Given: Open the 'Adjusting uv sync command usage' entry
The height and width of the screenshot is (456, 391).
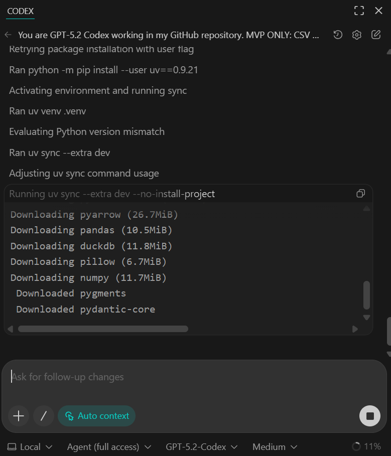Looking at the screenshot, I should pos(84,173).
